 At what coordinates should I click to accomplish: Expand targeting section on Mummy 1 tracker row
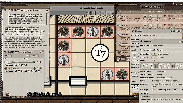click(x=169, y=16)
